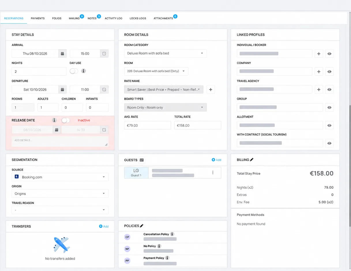Click the Total Rate field
This screenshot has width=351, height=271.
click(198, 125)
